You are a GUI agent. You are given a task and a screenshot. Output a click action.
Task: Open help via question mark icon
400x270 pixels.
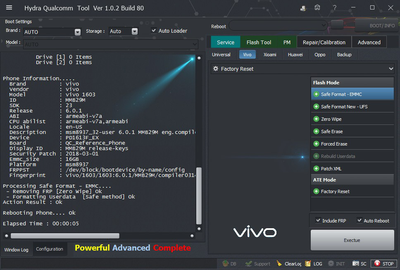pos(335,8)
